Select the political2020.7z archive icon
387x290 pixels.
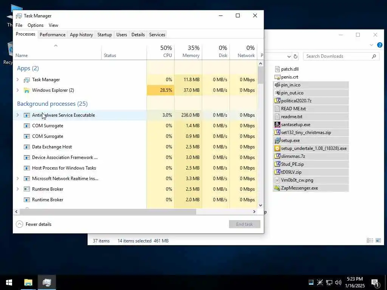coord(277,100)
